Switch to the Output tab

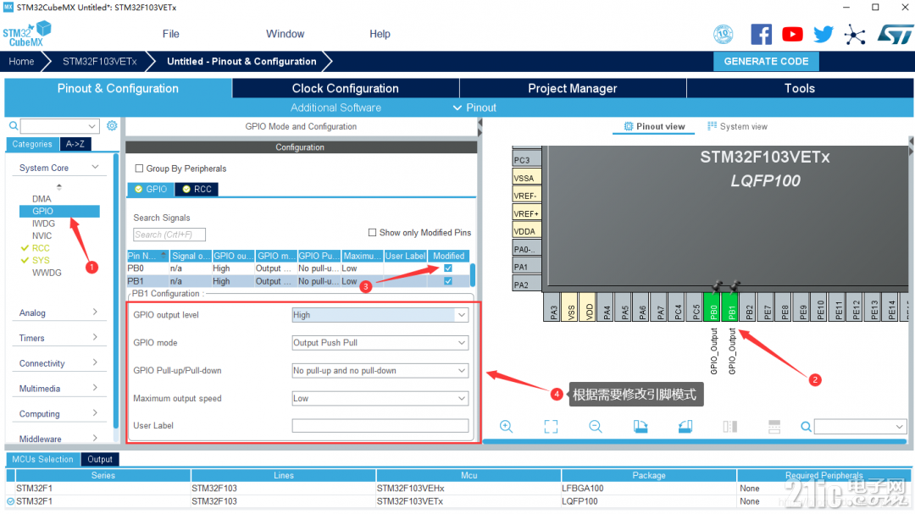point(100,459)
